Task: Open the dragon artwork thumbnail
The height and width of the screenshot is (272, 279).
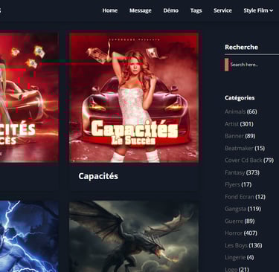Action: click(x=134, y=236)
